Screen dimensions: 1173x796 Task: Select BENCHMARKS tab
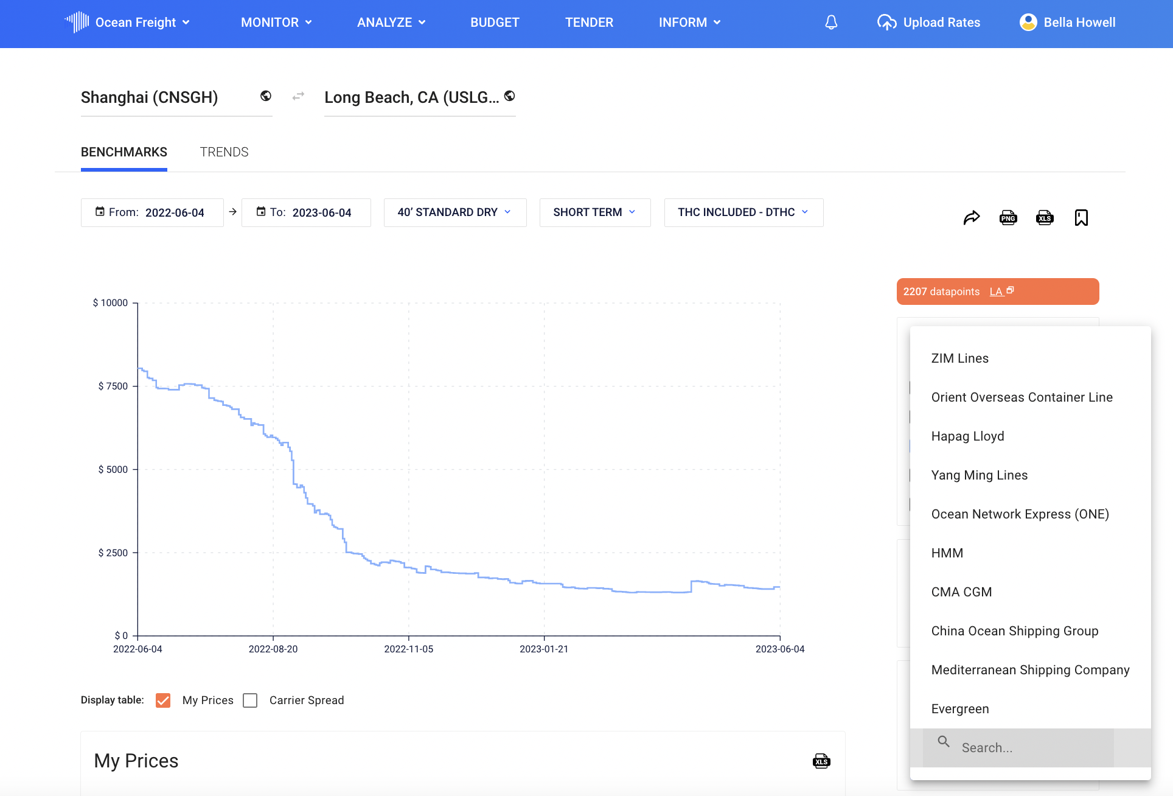click(124, 152)
